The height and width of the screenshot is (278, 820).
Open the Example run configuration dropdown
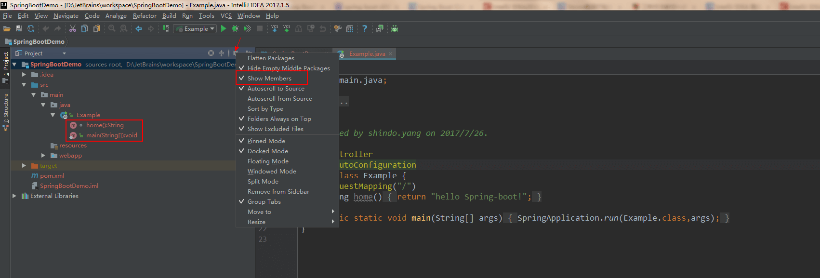[195, 29]
